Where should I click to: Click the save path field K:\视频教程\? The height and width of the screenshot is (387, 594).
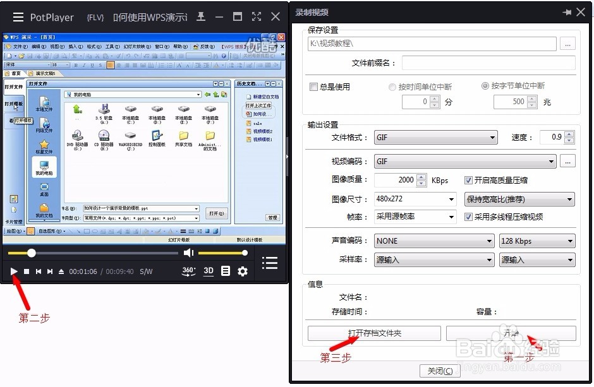tap(432, 44)
